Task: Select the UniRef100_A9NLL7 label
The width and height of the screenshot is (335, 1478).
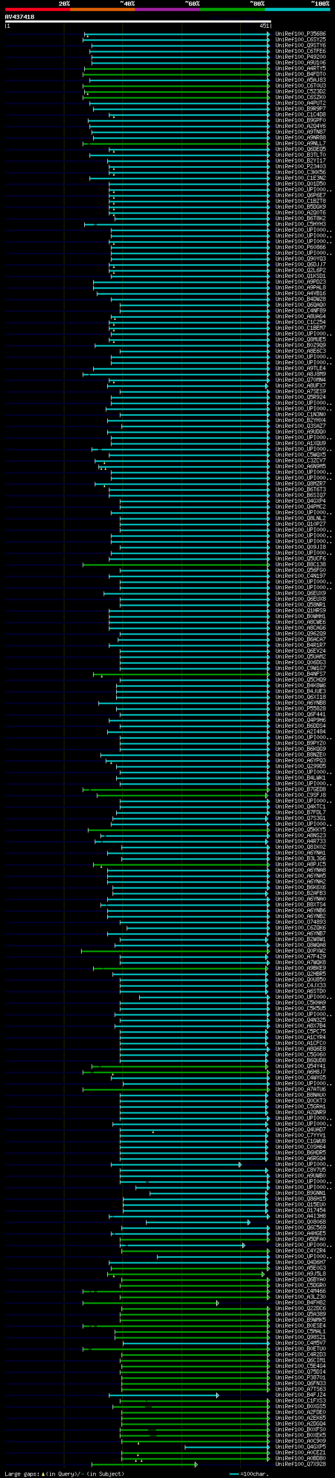Action: (x=300, y=144)
